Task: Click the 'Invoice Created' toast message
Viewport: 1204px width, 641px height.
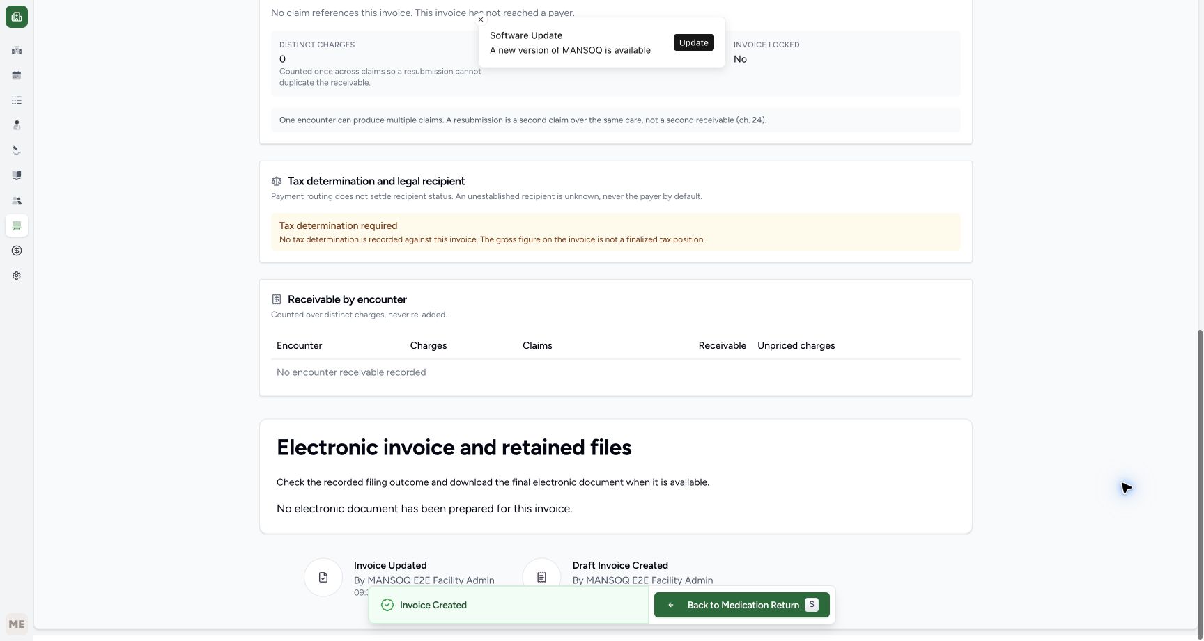Action: tap(433, 605)
